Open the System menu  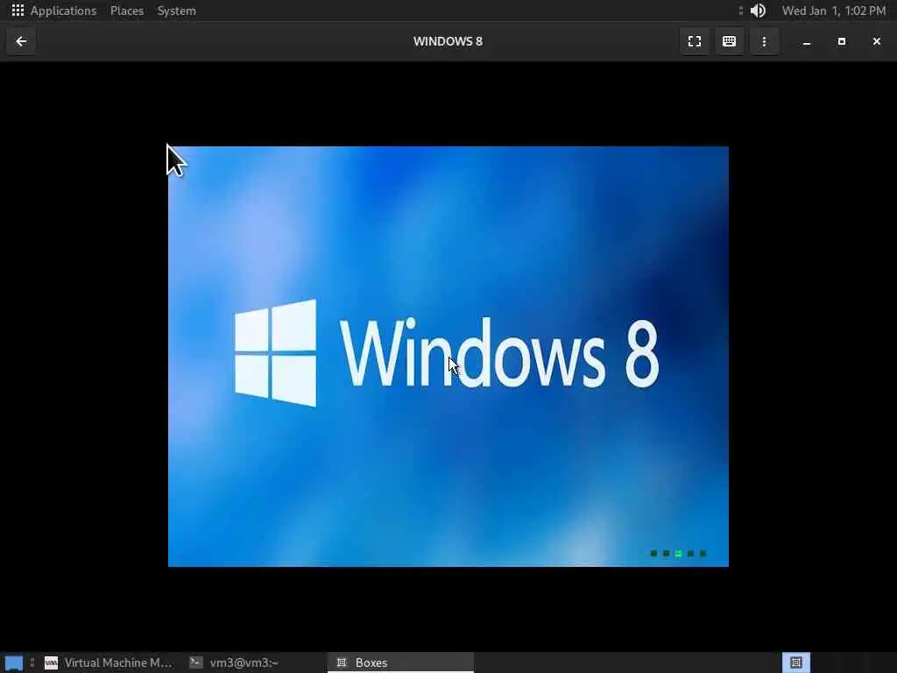tap(176, 11)
